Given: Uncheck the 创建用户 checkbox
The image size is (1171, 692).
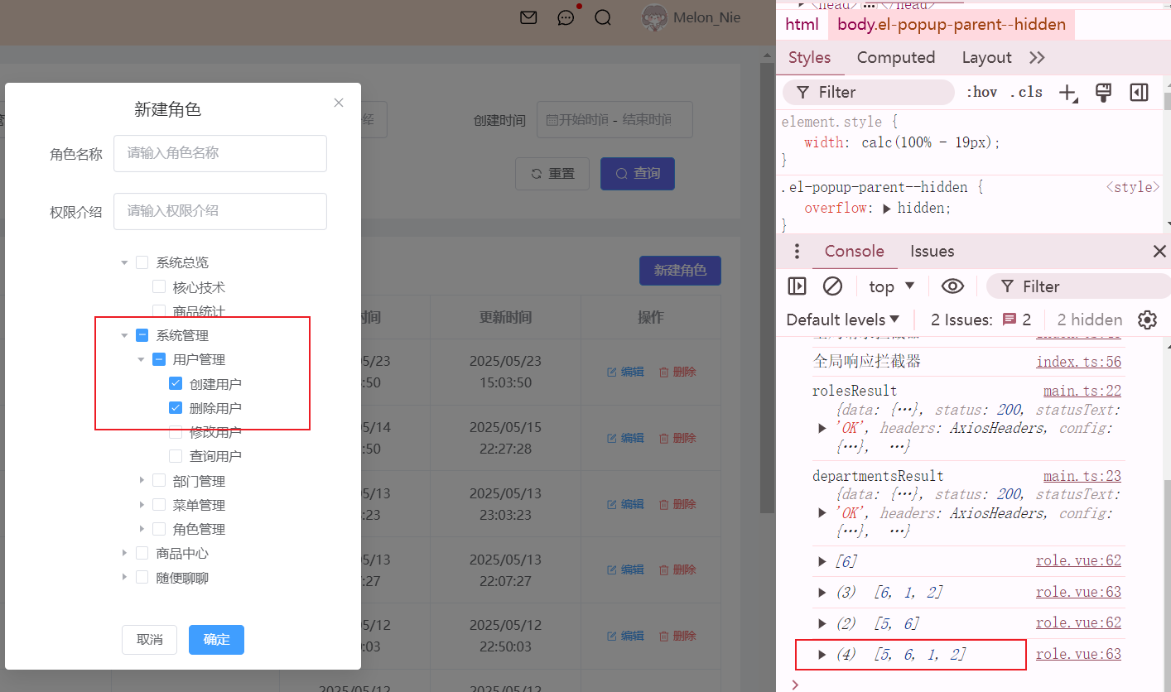Looking at the screenshot, I should [175, 383].
